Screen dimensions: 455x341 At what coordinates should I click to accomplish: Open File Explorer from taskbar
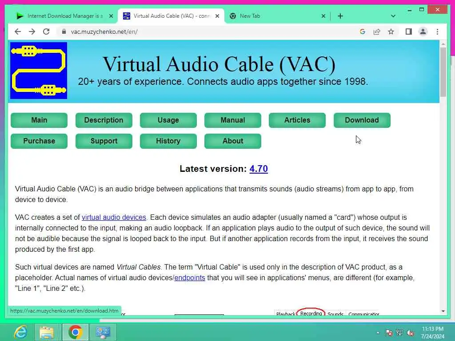47,332
